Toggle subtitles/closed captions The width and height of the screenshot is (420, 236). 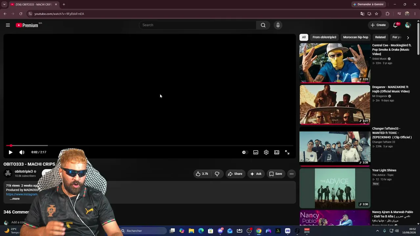tap(256, 152)
